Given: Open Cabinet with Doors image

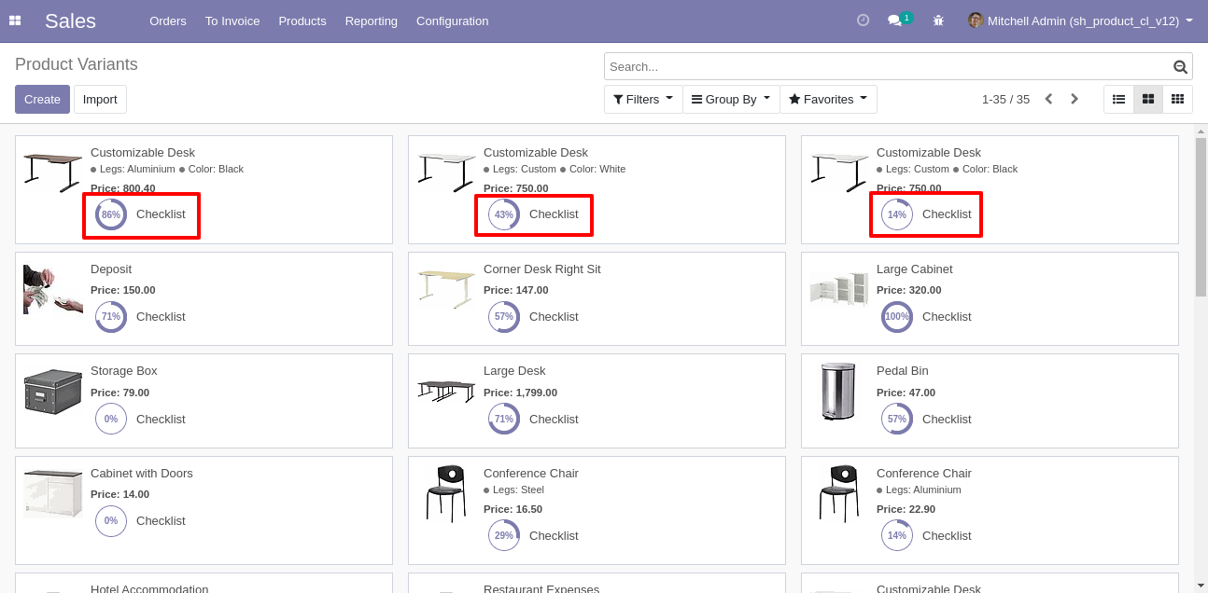Looking at the screenshot, I should coord(53,494).
